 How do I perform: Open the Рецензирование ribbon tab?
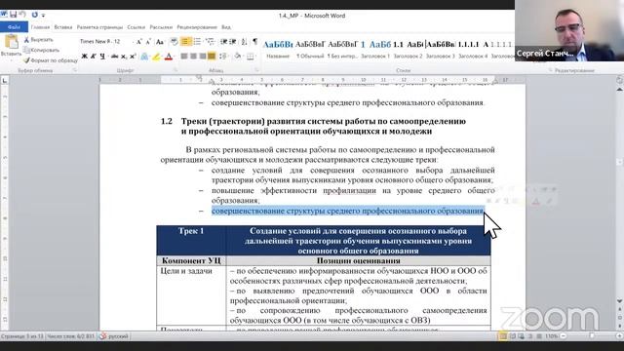point(197,27)
